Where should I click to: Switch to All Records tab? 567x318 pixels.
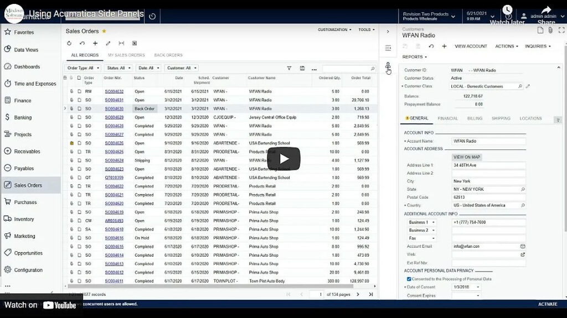point(85,55)
